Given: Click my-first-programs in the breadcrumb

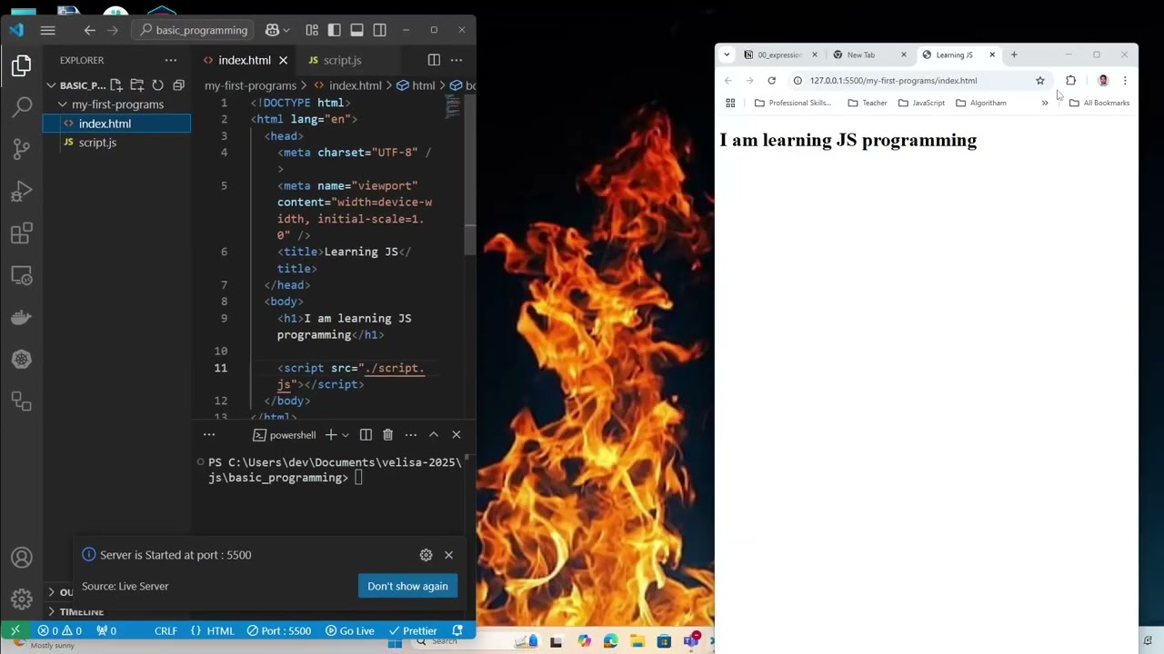Looking at the screenshot, I should tap(250, 85).
